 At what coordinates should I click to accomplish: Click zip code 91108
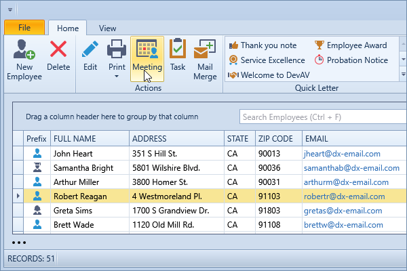click(x=269, y=225)
